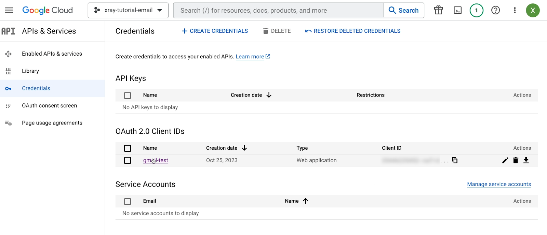Open Manage service accounts link

click(499, 184)
